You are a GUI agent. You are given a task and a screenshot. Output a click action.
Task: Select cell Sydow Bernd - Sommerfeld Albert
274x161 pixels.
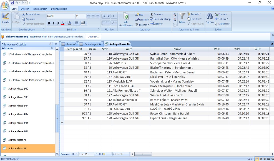click(180, 54)
